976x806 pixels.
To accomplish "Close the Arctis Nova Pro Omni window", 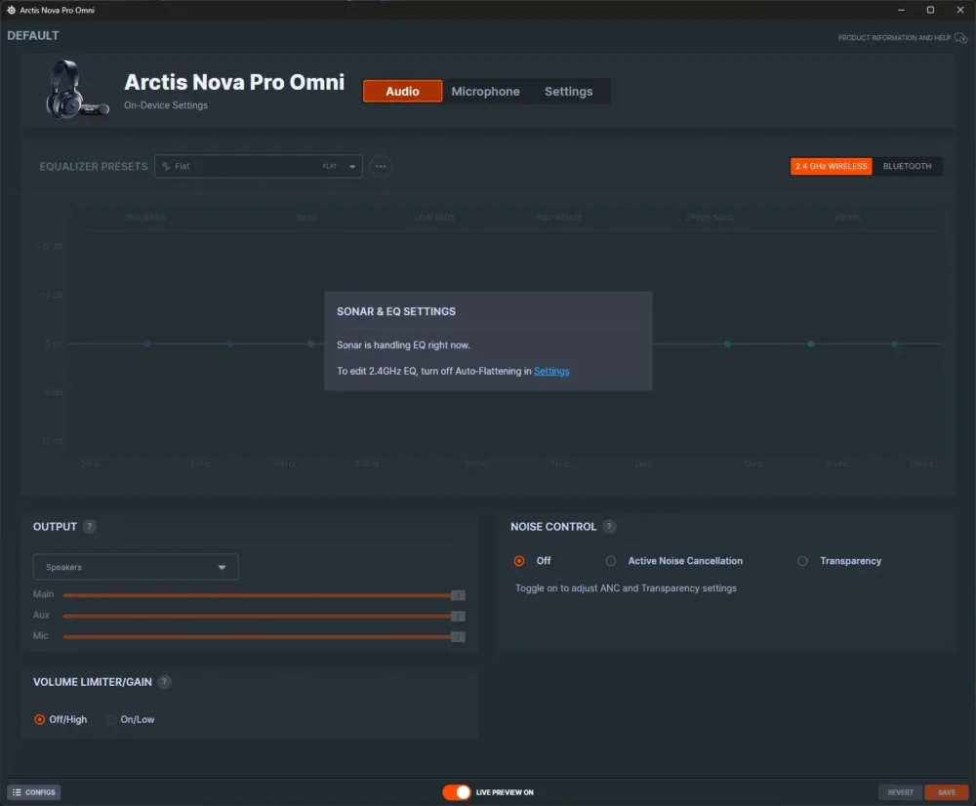I will pos(960,10).
